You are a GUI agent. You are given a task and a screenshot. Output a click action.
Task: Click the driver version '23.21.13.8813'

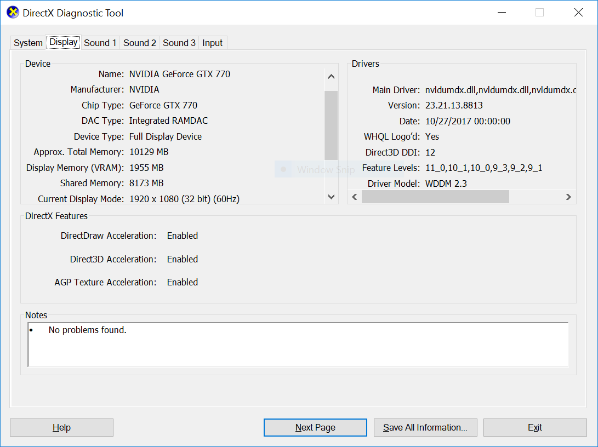pyautogui.click(x=454, y=106)
